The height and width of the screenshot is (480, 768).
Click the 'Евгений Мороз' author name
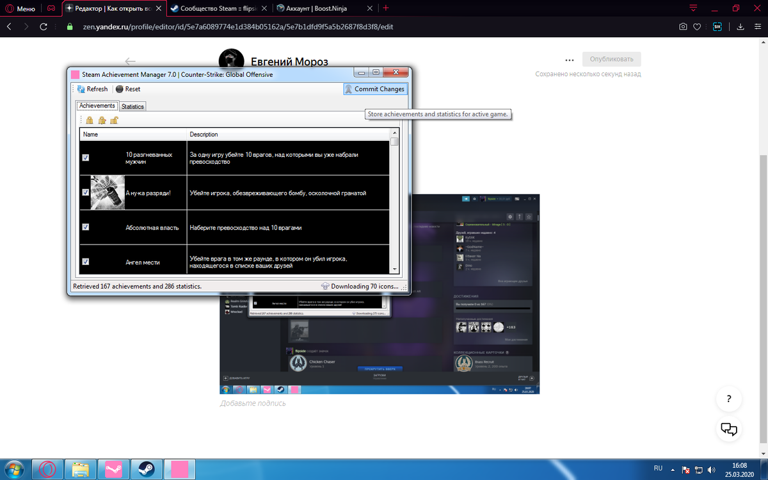[289, 62]
